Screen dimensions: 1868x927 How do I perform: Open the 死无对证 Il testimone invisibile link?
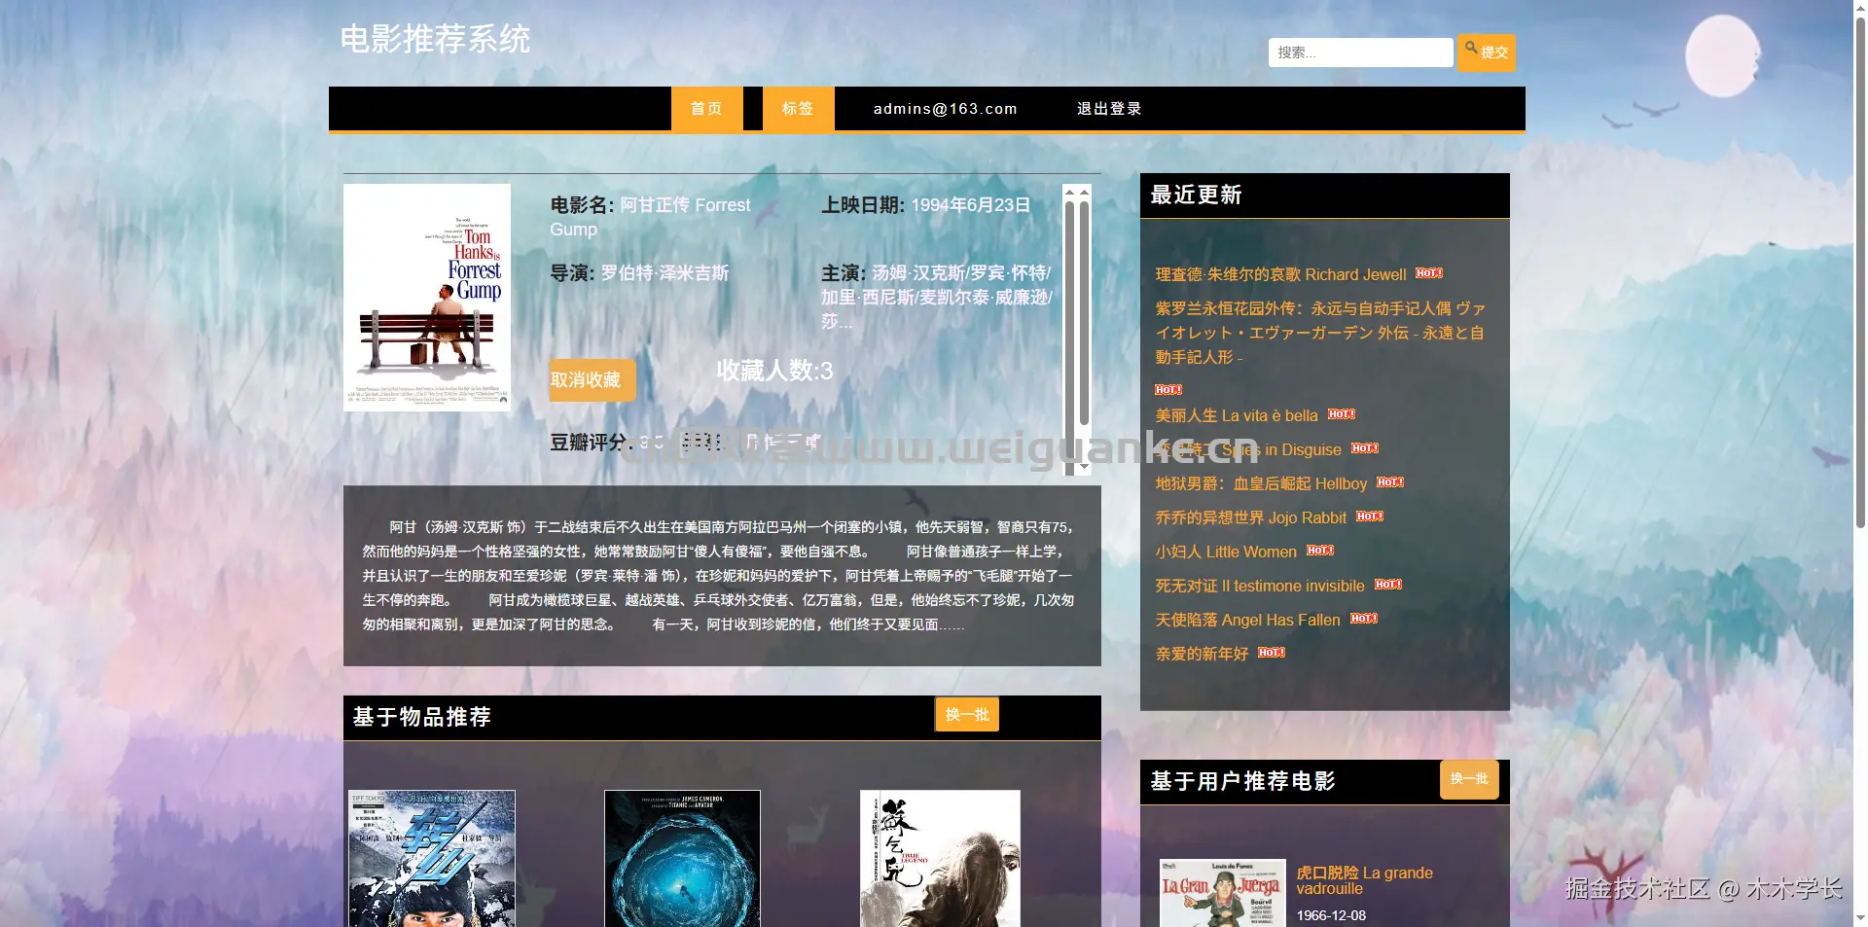coord(1260,586)
